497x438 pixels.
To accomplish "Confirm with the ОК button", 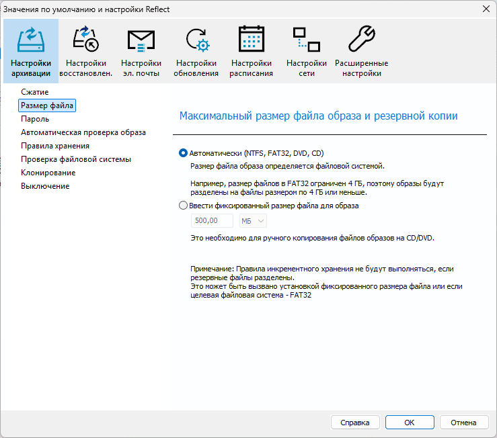I will tap(410, 423).
